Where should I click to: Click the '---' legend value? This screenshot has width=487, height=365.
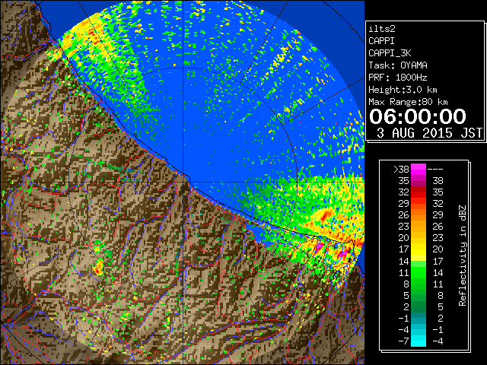click(x=435, y=170)
